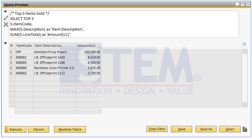Screen dimensions: 252x138
Task: Close the Query Preview window
Action: tap(248, 4)
